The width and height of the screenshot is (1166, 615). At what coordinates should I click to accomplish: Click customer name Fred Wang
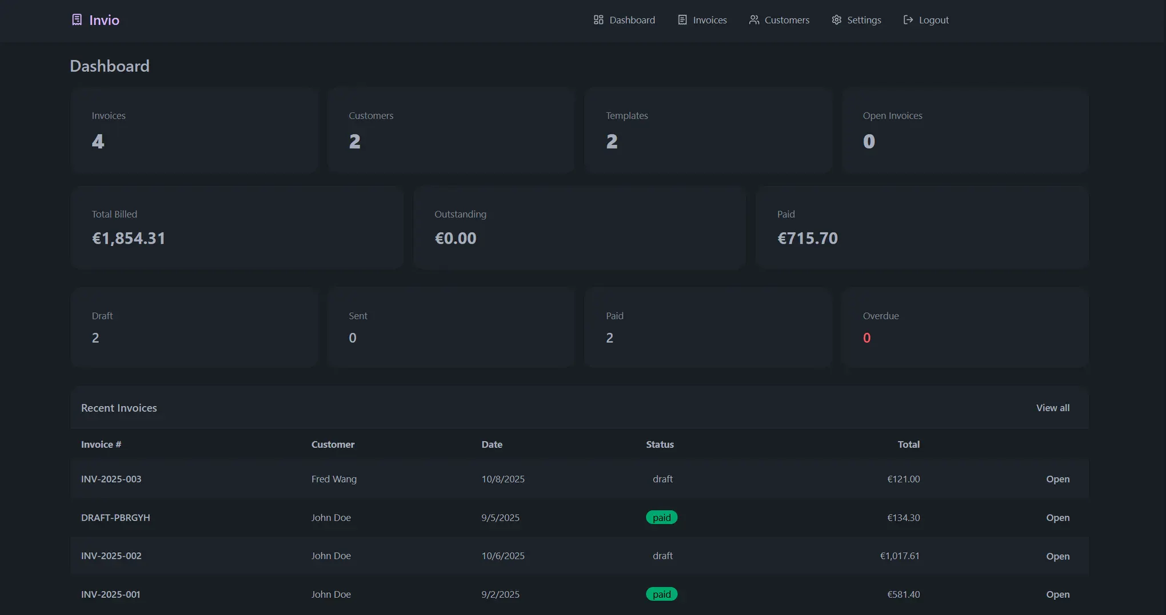pos(334,479)
